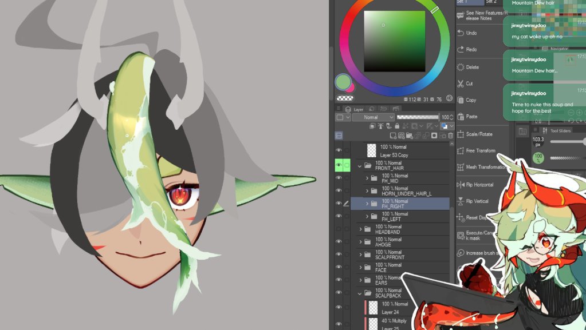Select the Scale/Rotate icon
The image size is (586, 330).
[461, 134]
